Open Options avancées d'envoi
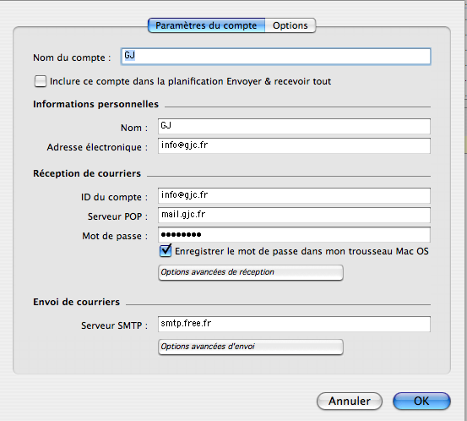 pyautogui.click(x=251, y=347)
